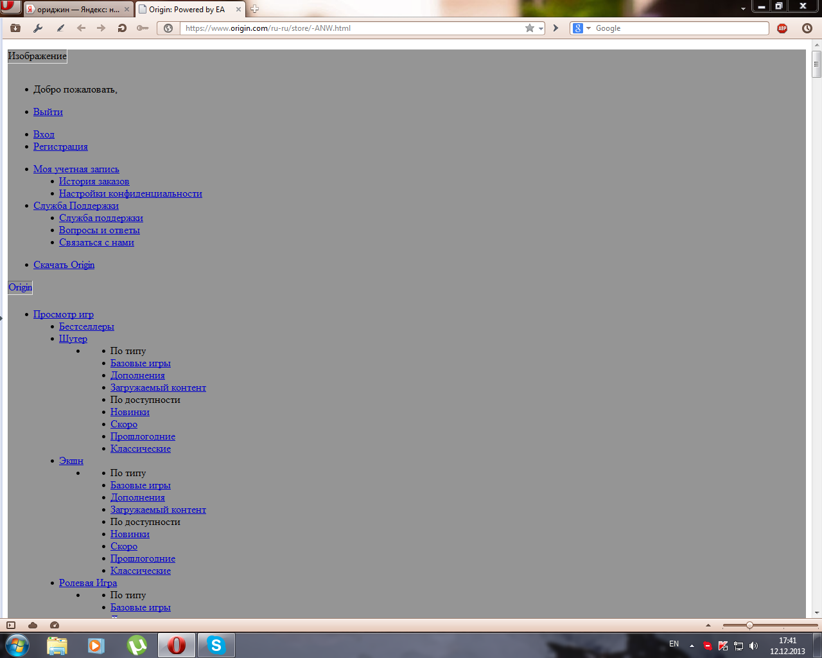Show hidden tray icons arrow
Image resolution: width=822 pixels, height=658 pixels.
tap(692, 646)
